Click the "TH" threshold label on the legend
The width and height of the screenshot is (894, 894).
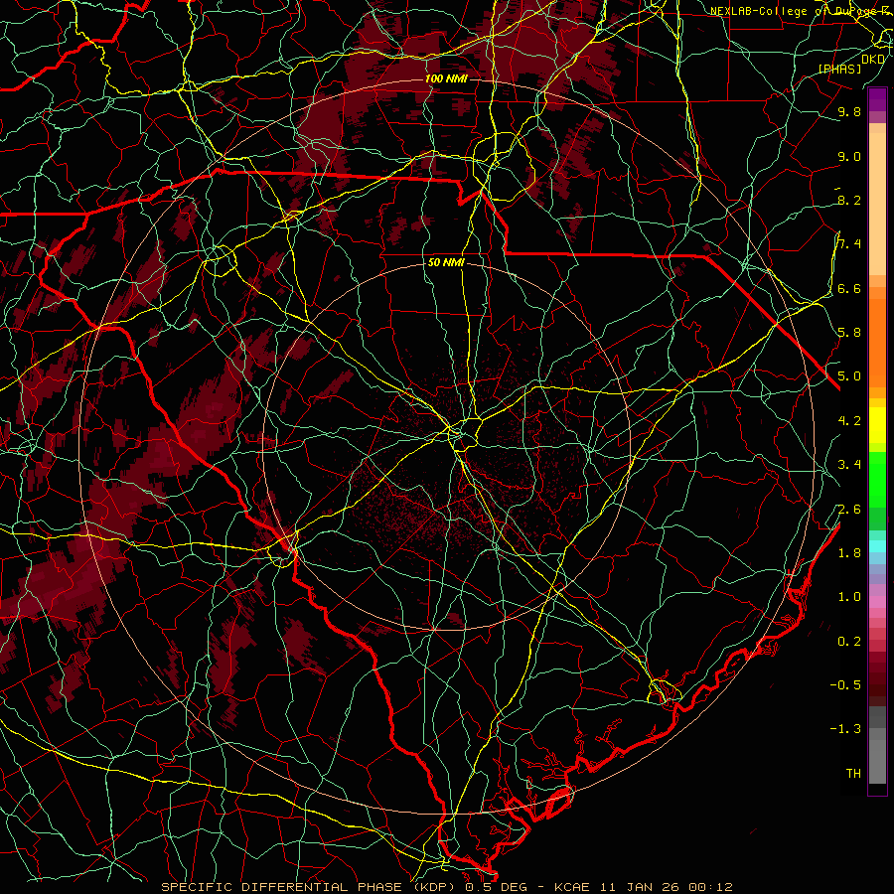853,774
